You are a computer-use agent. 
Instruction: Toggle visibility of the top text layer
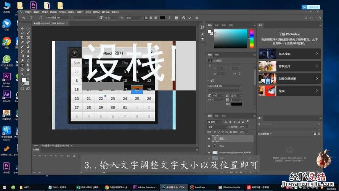(x=209, y=139)
